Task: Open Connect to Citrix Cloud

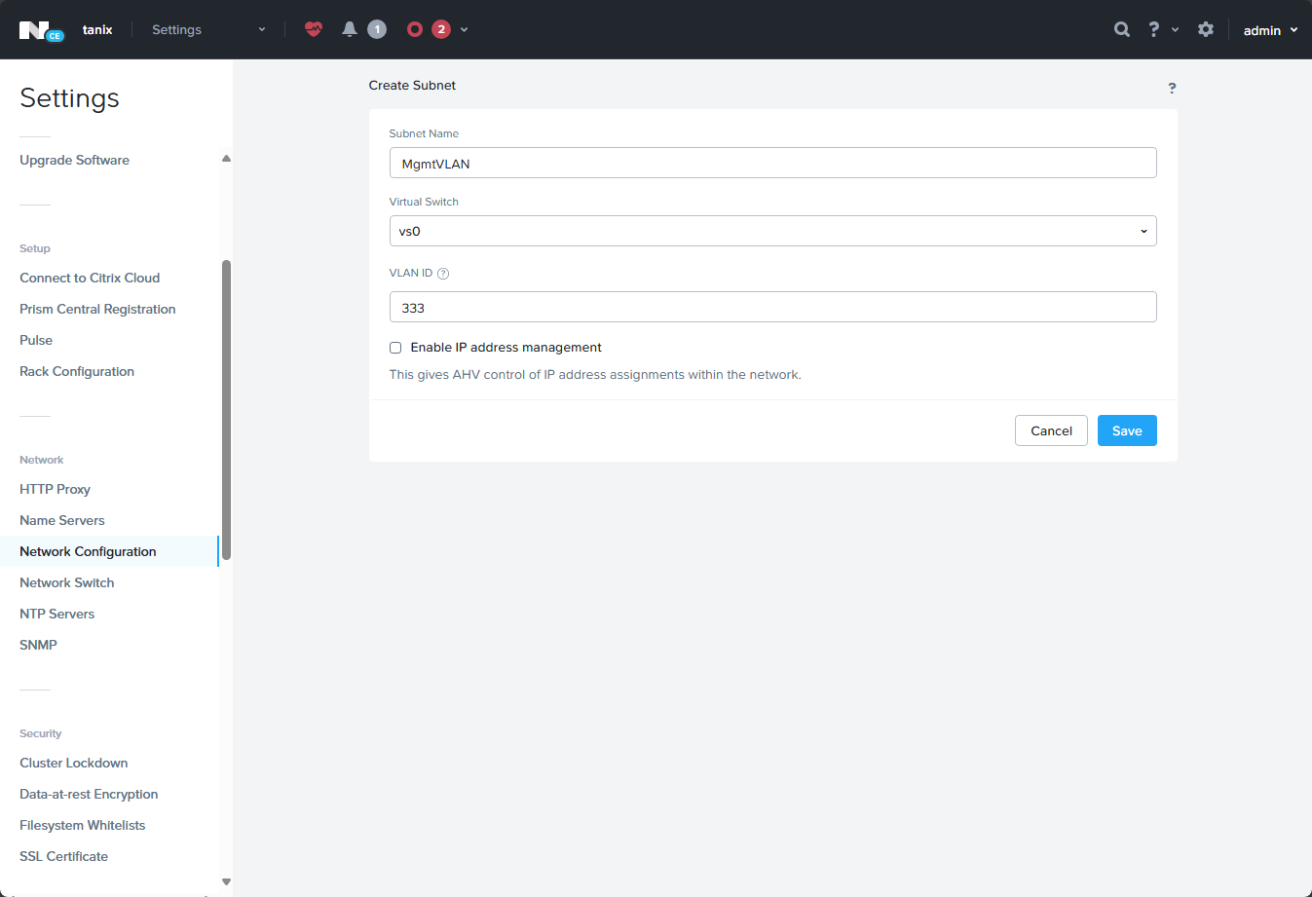Action: (90, 278)
